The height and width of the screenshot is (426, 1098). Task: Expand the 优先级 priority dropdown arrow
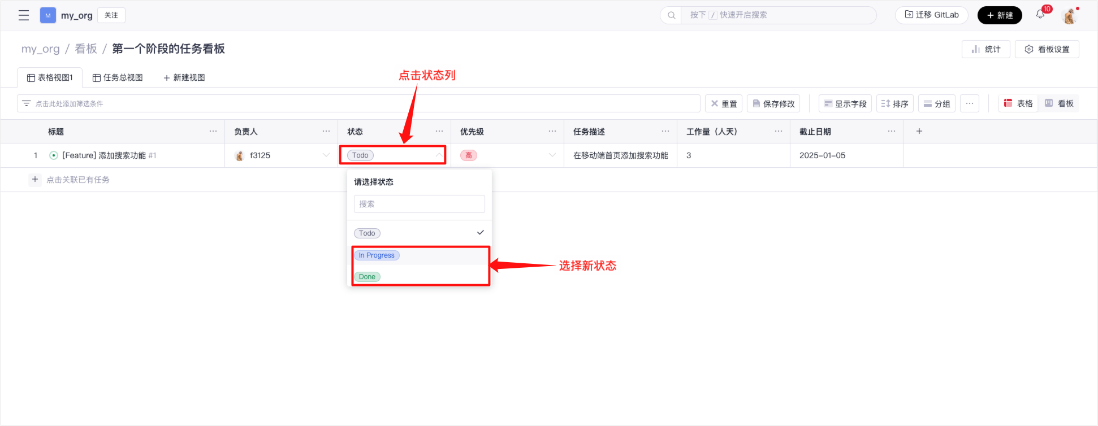click(552, 155)
